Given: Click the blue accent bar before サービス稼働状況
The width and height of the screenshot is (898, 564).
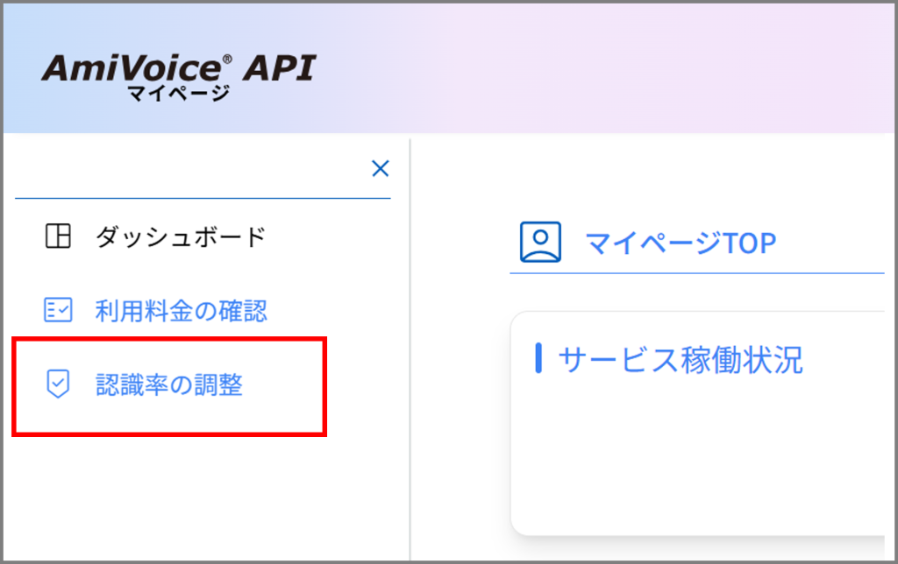Looking at the screenshot, I should [x=538, y=358].
